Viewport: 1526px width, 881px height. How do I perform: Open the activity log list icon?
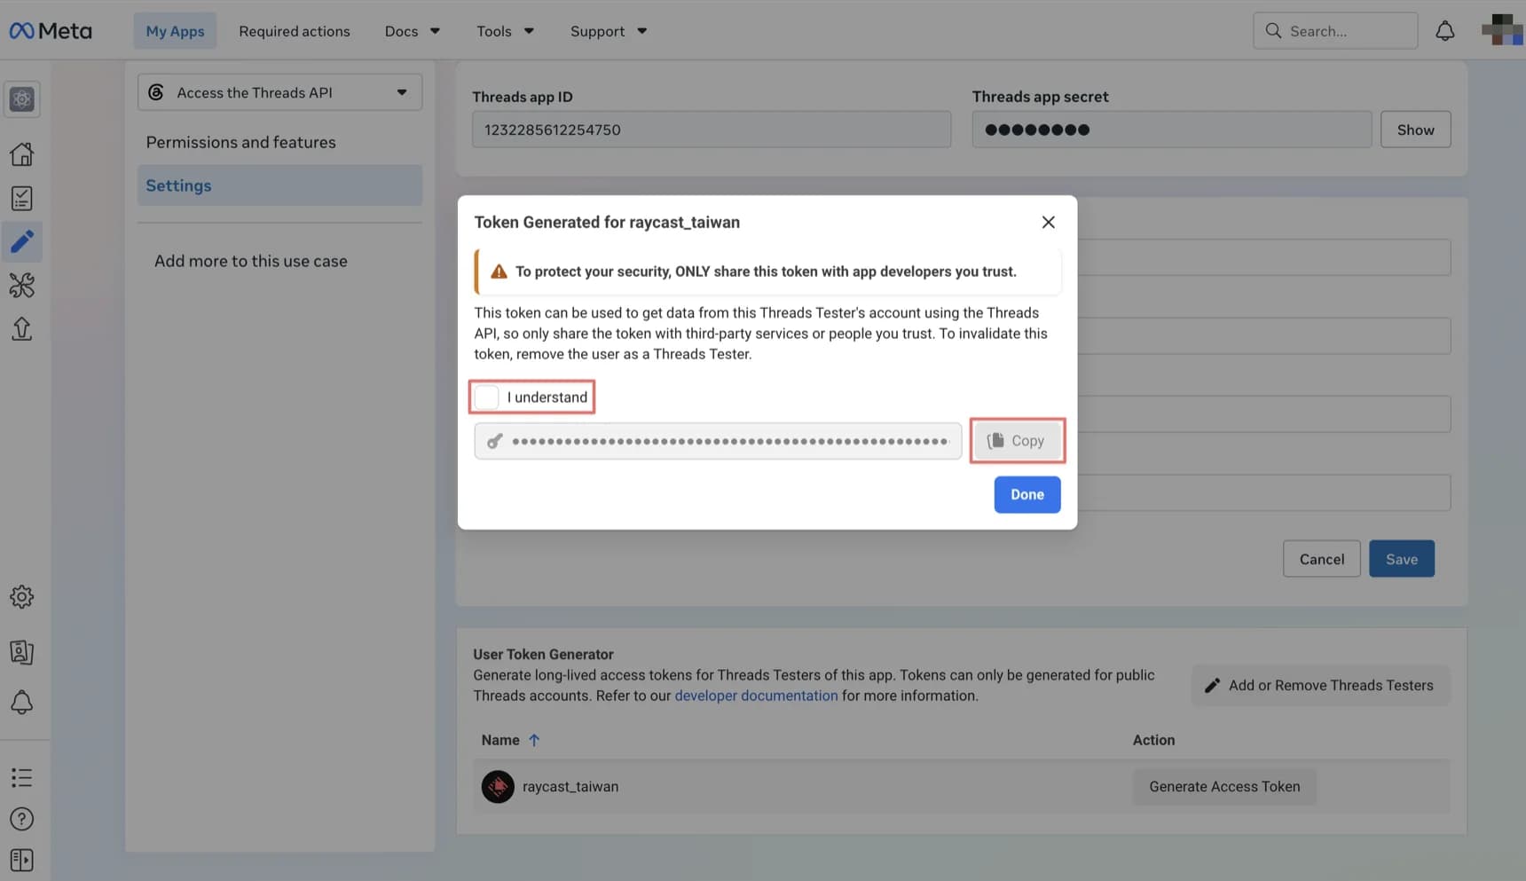coord(21,778)
